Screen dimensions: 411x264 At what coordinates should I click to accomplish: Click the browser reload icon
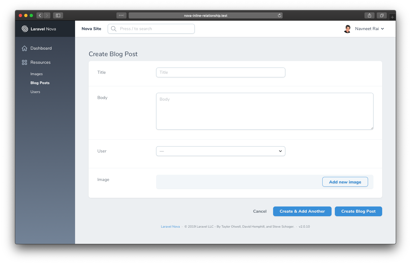coord(279,15)
